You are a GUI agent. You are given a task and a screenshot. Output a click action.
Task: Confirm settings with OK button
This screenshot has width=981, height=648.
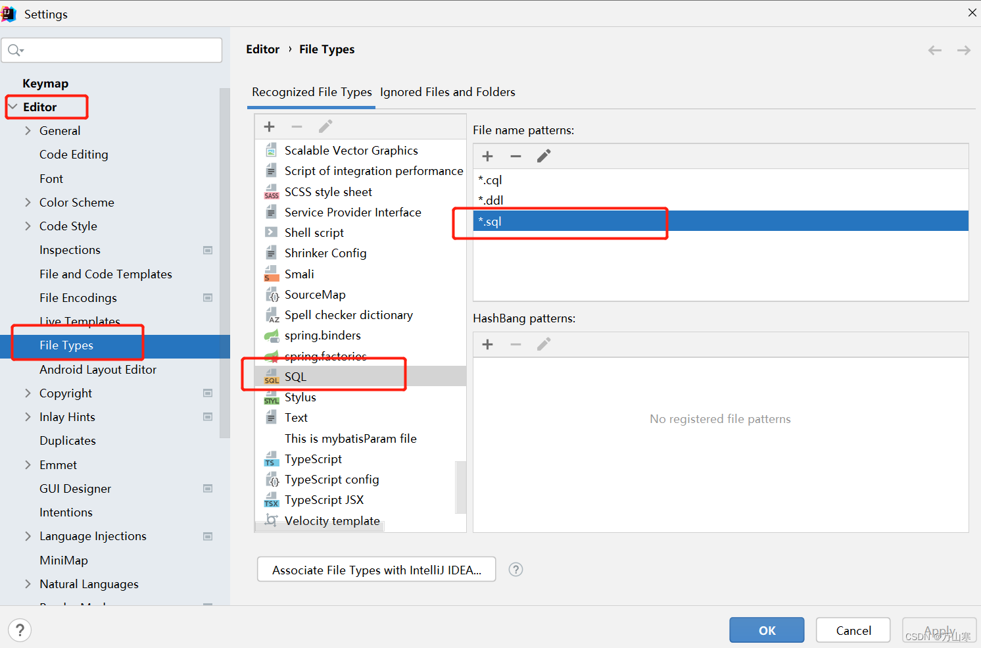766,630
